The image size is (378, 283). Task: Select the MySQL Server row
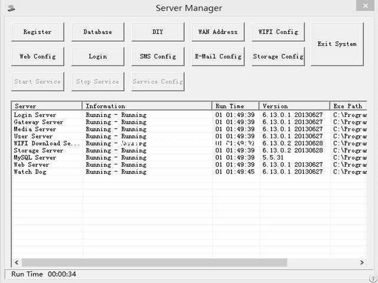[35, 158]
